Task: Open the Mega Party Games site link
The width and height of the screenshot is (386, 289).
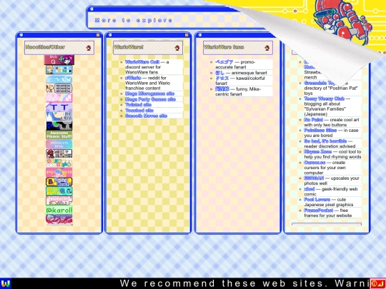Action: click(150, 99)
